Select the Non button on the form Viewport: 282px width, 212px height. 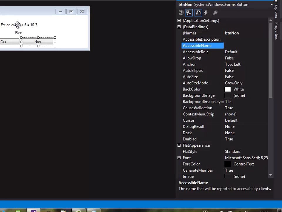pos(38,42)
